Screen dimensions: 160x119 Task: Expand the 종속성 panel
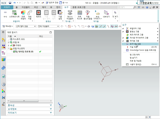tap(30, 105)
